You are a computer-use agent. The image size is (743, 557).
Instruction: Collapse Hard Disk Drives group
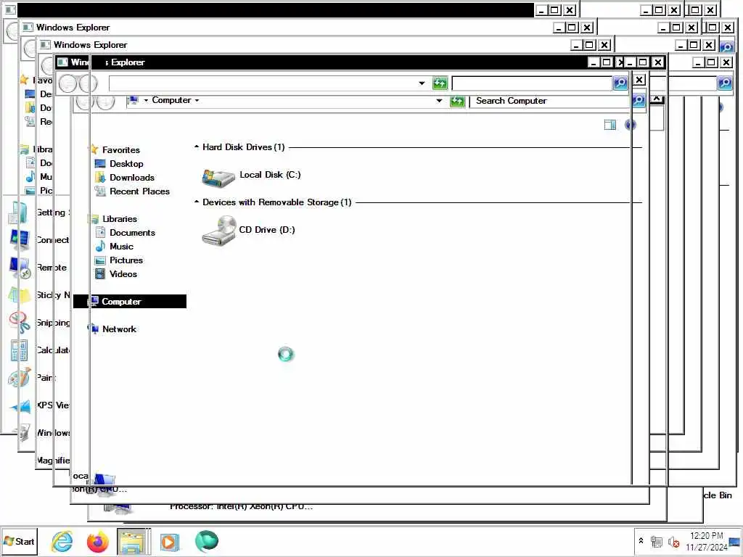click(197, 147)
